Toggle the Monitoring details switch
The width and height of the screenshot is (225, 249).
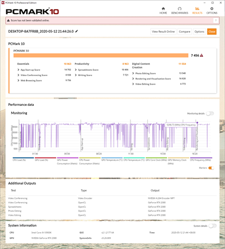coord(210,113)
